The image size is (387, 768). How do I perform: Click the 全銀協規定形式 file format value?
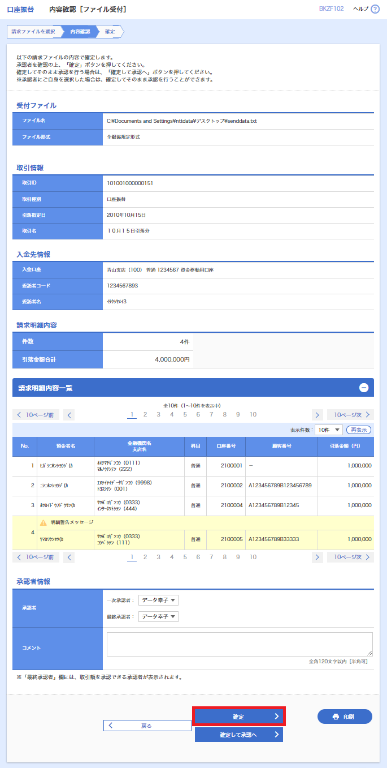123,137
